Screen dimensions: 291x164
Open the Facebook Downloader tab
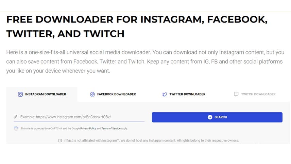pyautogui.click(x=113, y=94)
